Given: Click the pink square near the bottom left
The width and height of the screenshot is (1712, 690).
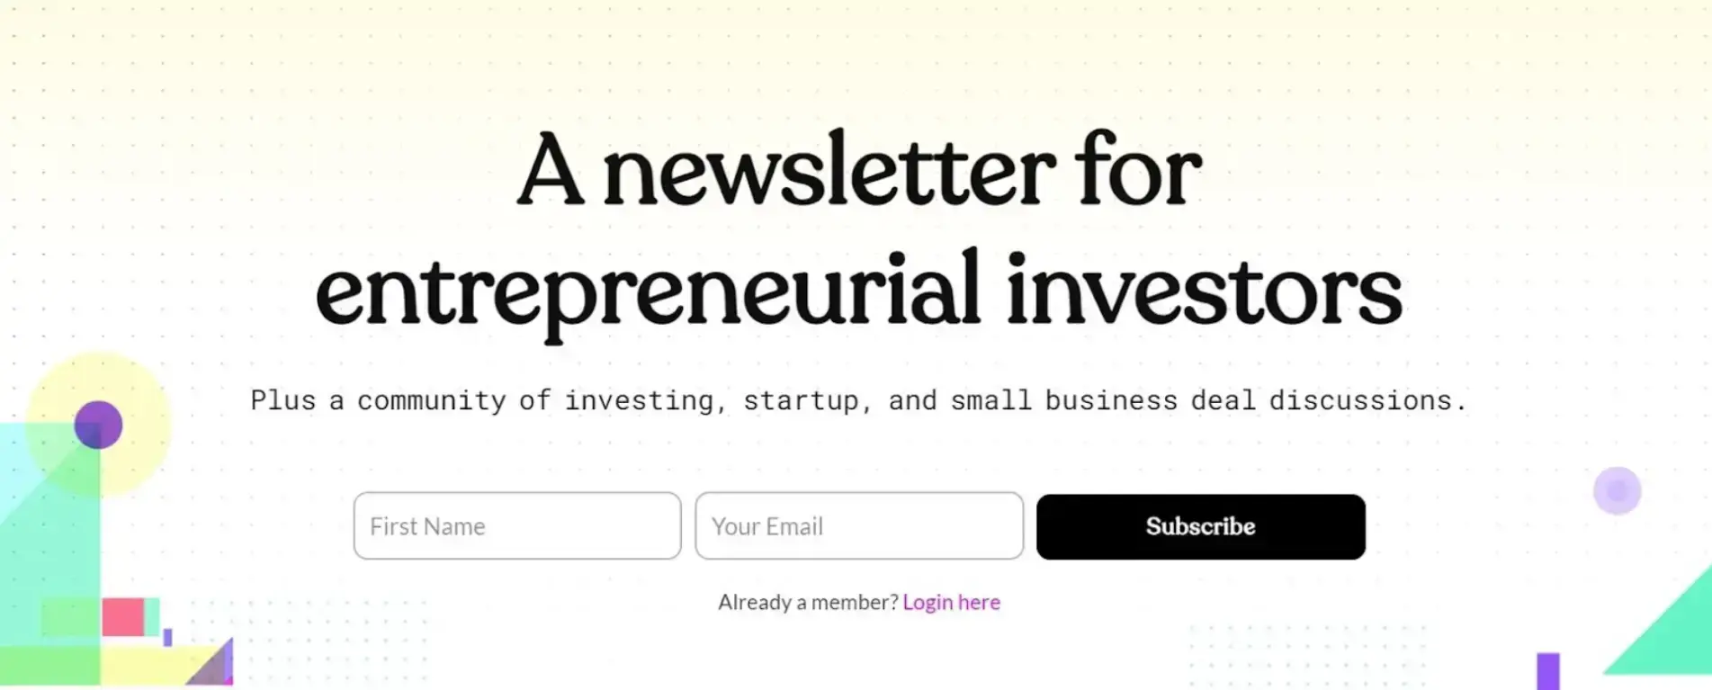Looking at the screenshot, I should click(x=123, y=616).
